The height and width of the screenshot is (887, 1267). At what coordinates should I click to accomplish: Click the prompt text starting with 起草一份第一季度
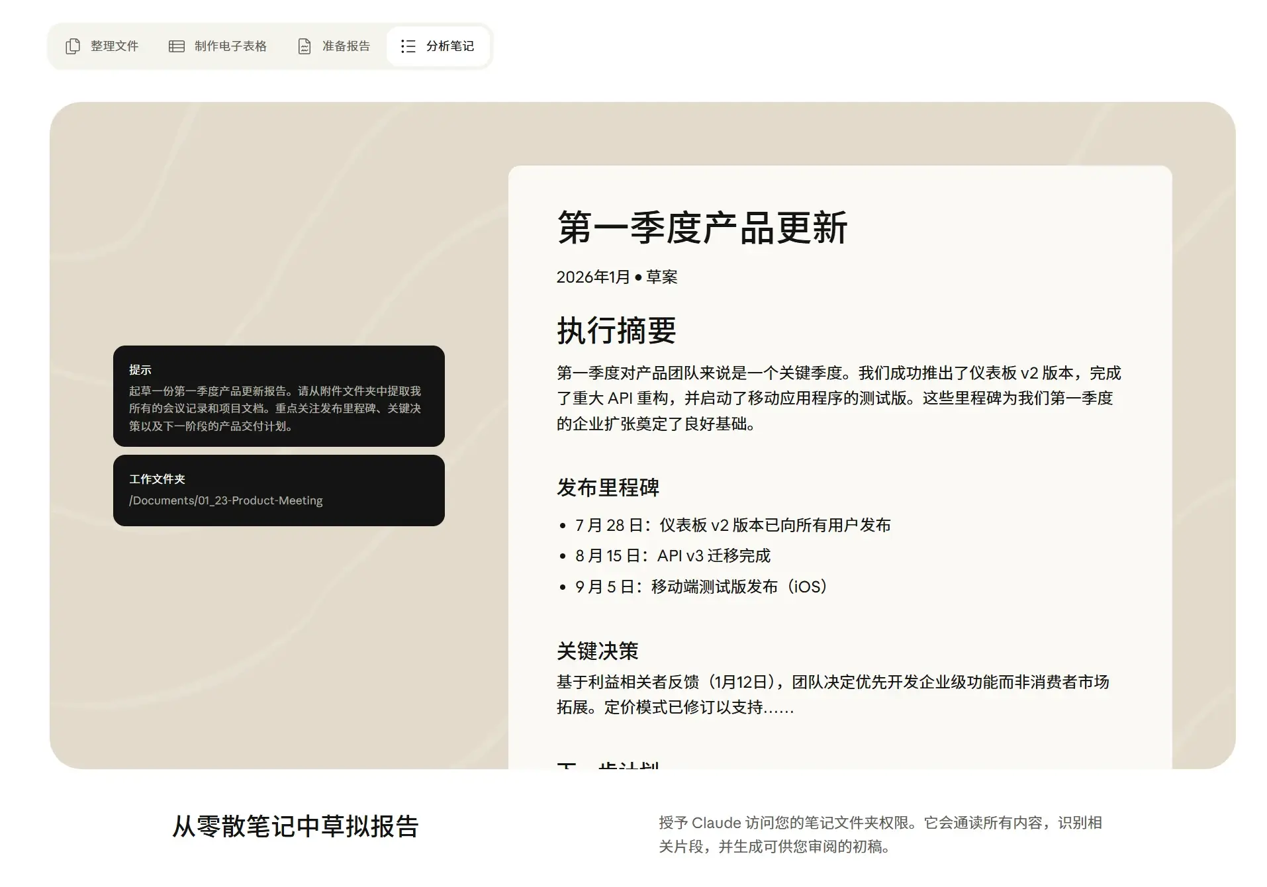click(x=275, y=408)
